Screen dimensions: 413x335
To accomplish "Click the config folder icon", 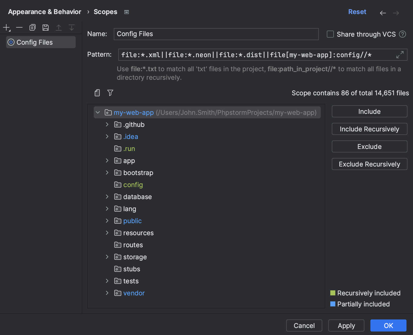I will coord(118,185).
